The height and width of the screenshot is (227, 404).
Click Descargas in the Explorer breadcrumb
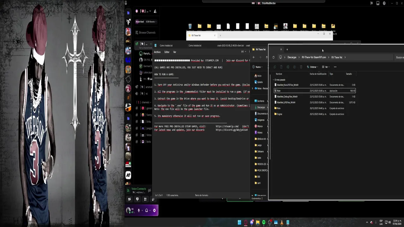(292, 57)
